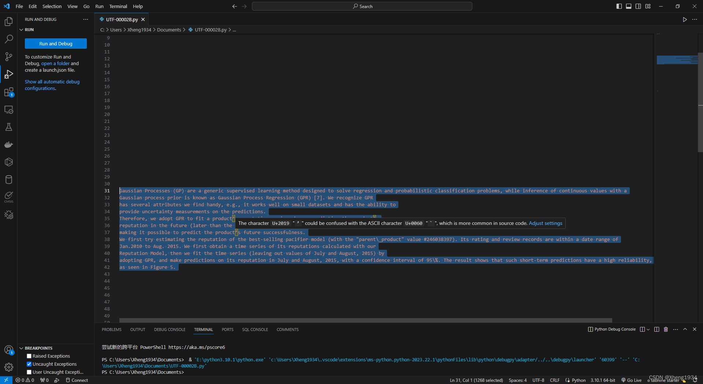The image size is (703, 384).
Task: Switch to the DEBUG CONSOLE tab
Action: coord(170,329)
